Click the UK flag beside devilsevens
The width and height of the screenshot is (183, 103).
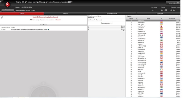[x=161, y=68]
